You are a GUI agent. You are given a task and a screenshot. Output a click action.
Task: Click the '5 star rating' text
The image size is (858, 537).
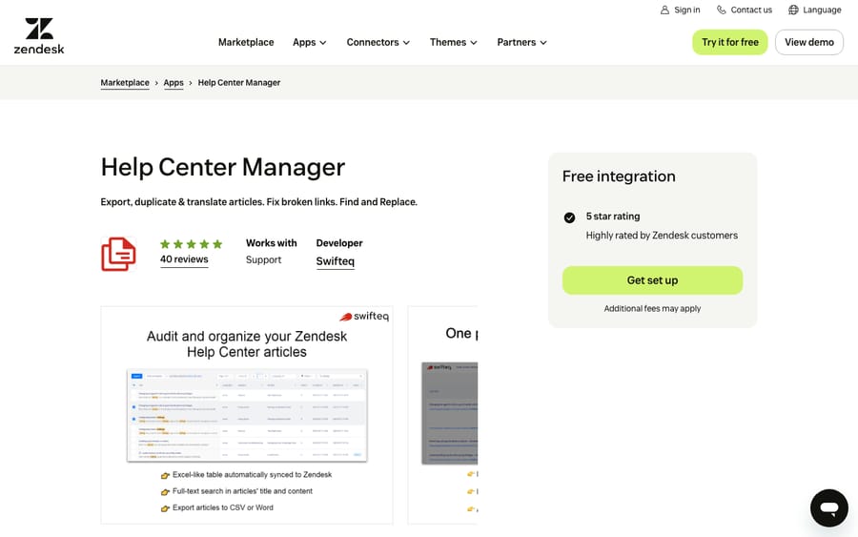click(613, 217)
